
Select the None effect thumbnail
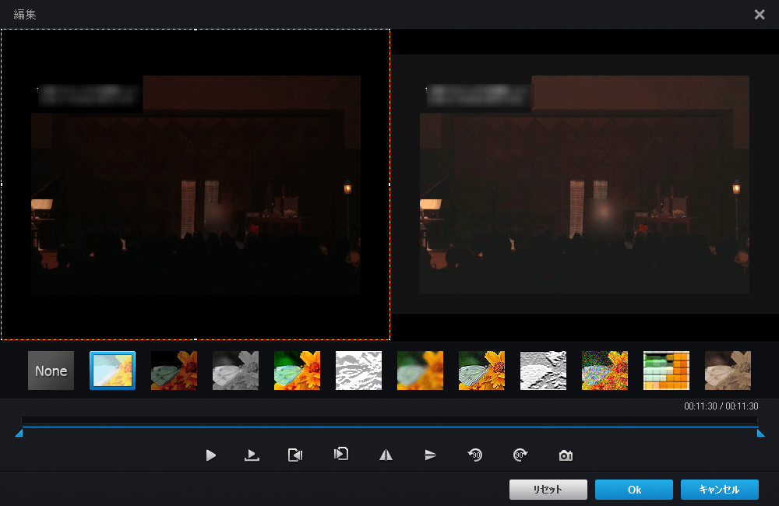tap(51, 371)
